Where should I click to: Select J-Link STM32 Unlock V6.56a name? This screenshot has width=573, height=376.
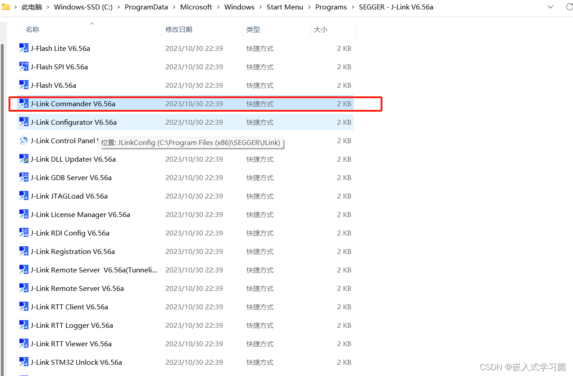76,362
